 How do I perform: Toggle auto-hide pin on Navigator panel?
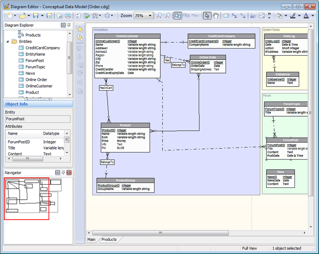point(63,173)
